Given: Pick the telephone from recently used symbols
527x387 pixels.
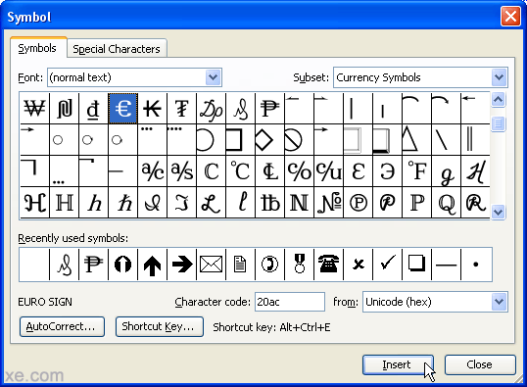Looking at the screenshot, I should (x=329, y=265).
